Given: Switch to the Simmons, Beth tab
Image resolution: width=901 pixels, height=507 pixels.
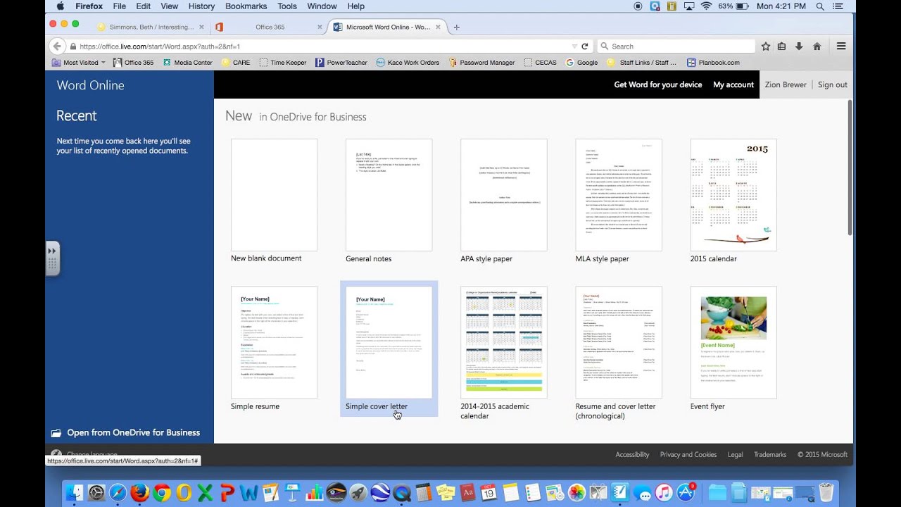Looking at the screenshot, I should point(152,27).
